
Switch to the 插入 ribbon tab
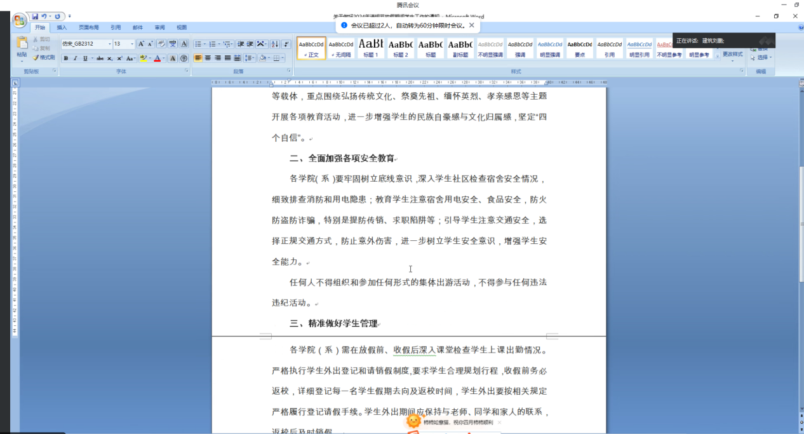coord(62,27)
